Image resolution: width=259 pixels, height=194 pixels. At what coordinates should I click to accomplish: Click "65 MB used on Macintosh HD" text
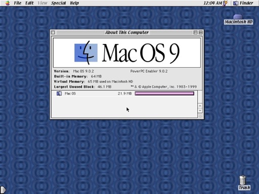pyautogui.click(x=110, y=82)
